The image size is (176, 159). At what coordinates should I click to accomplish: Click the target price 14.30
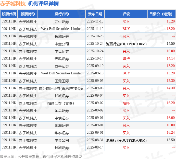pyautogui.click(x=171, y=88)
